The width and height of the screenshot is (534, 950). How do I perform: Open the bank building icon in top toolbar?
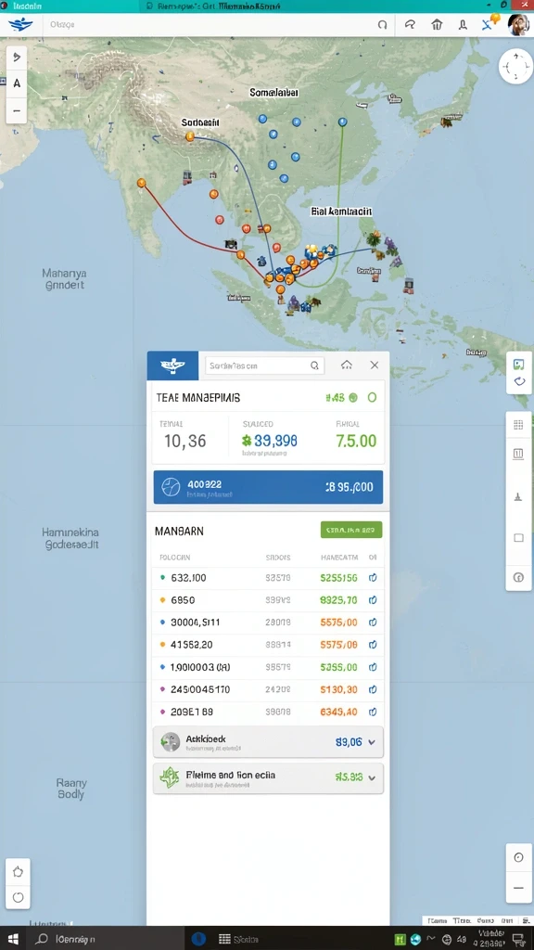point(437,25)
